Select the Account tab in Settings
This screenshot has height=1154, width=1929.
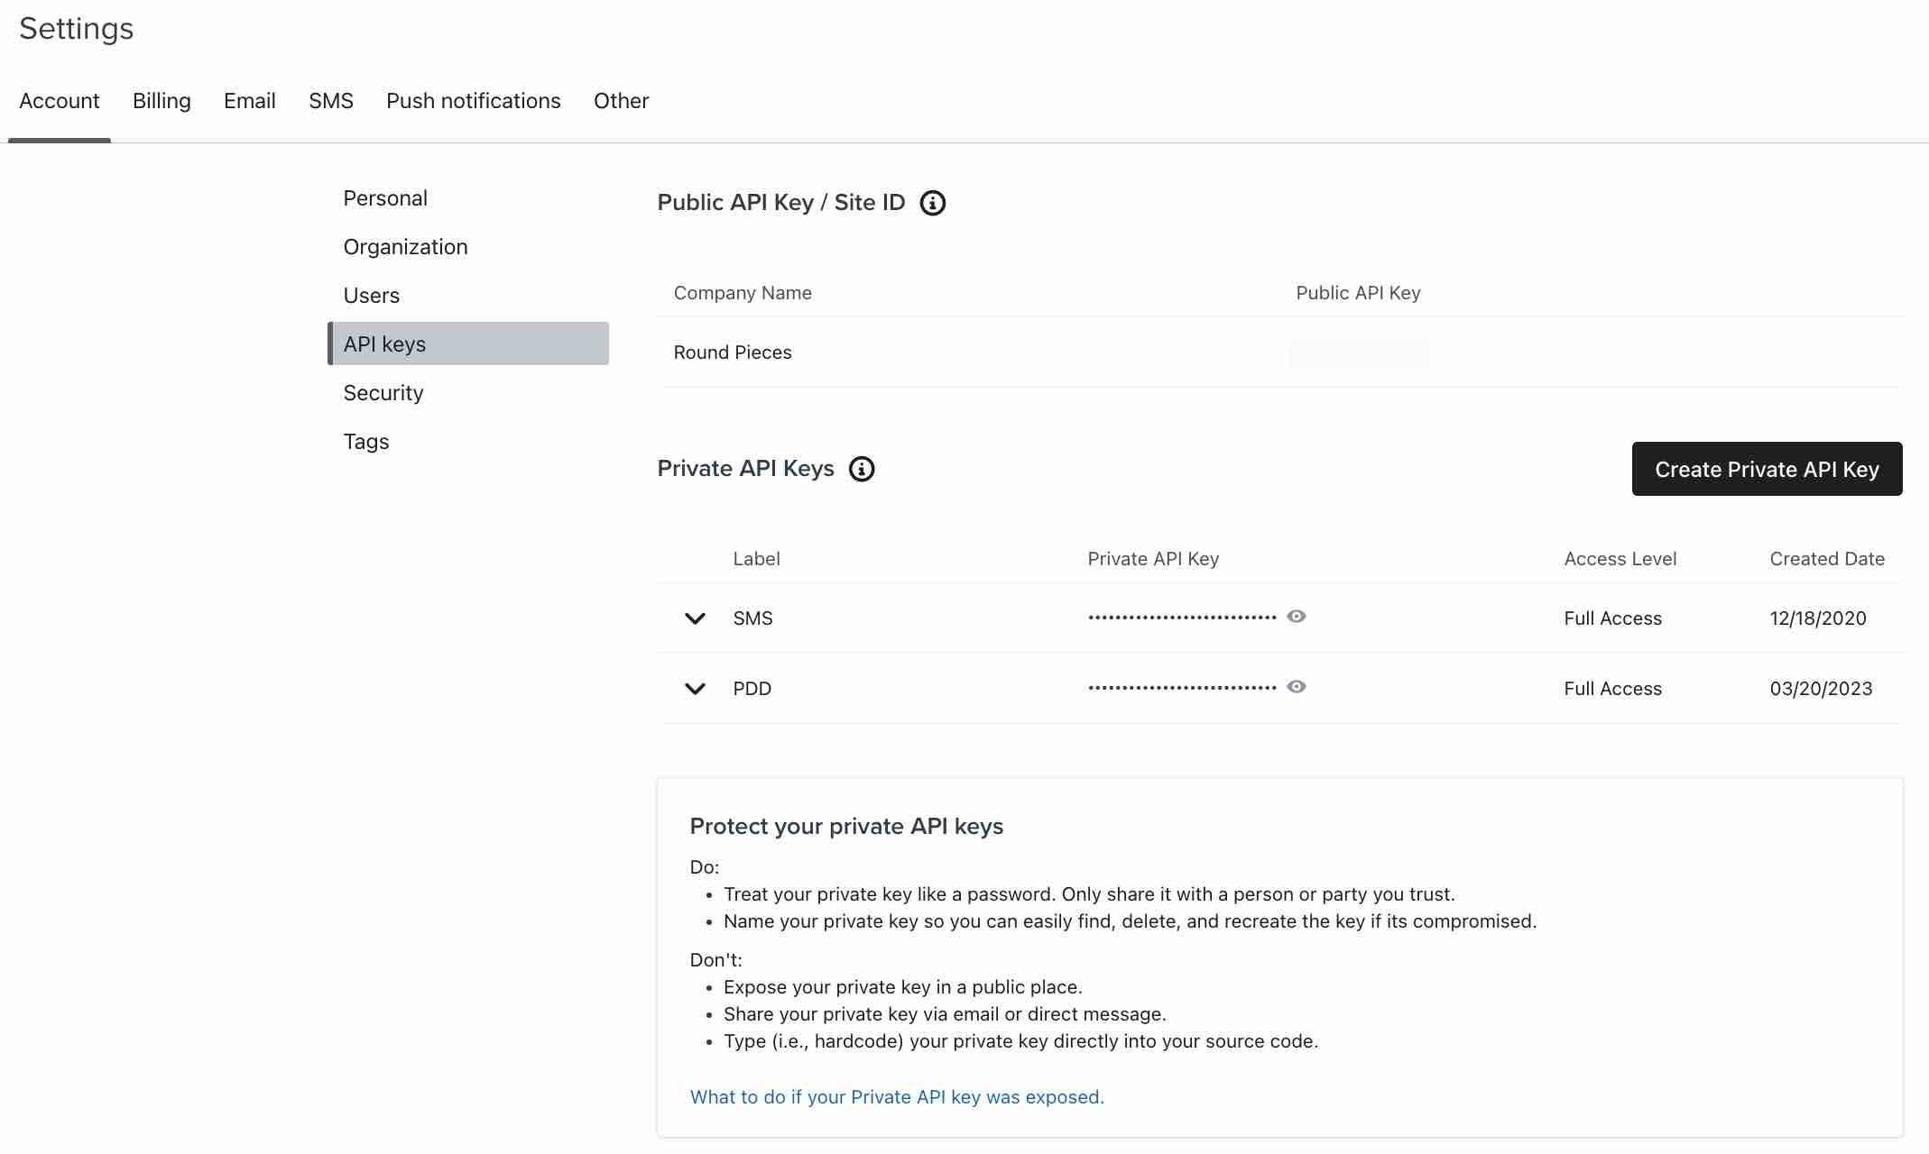(58, 100)
